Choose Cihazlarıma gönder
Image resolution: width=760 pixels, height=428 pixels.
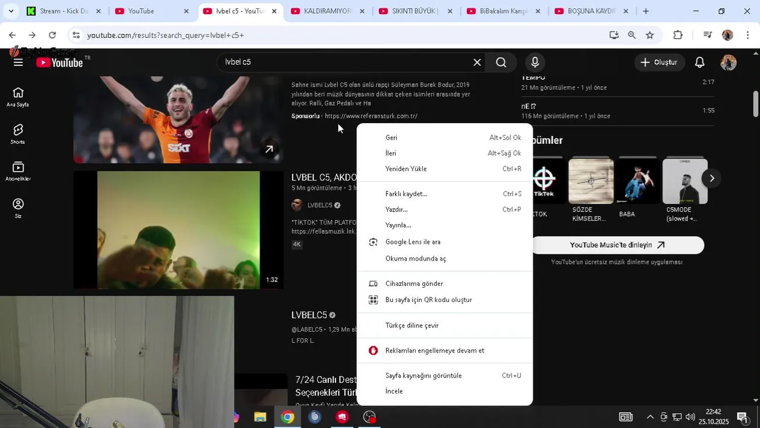tap(445, 284)
